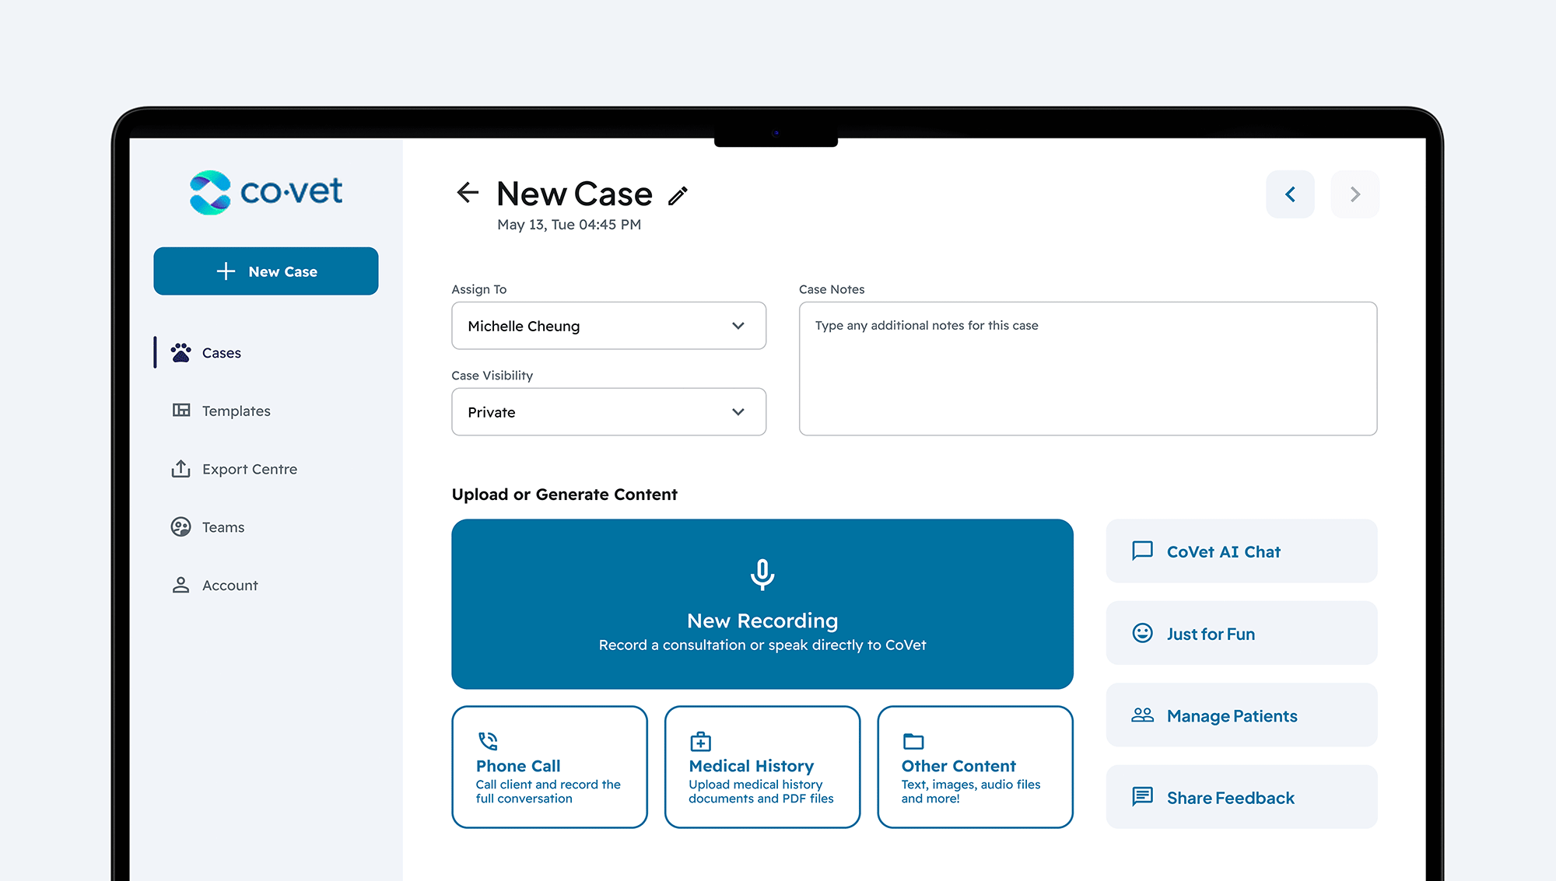This screenshot has width=1556, height=881.
Task: Expand the Assign To dropdown
Action: pos(608,326)
